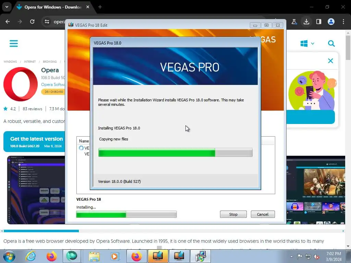The height and width of the screenshot is (263, 351).
Task: Open Action Center flag tray icon
Action: click(x=300, y=256)
